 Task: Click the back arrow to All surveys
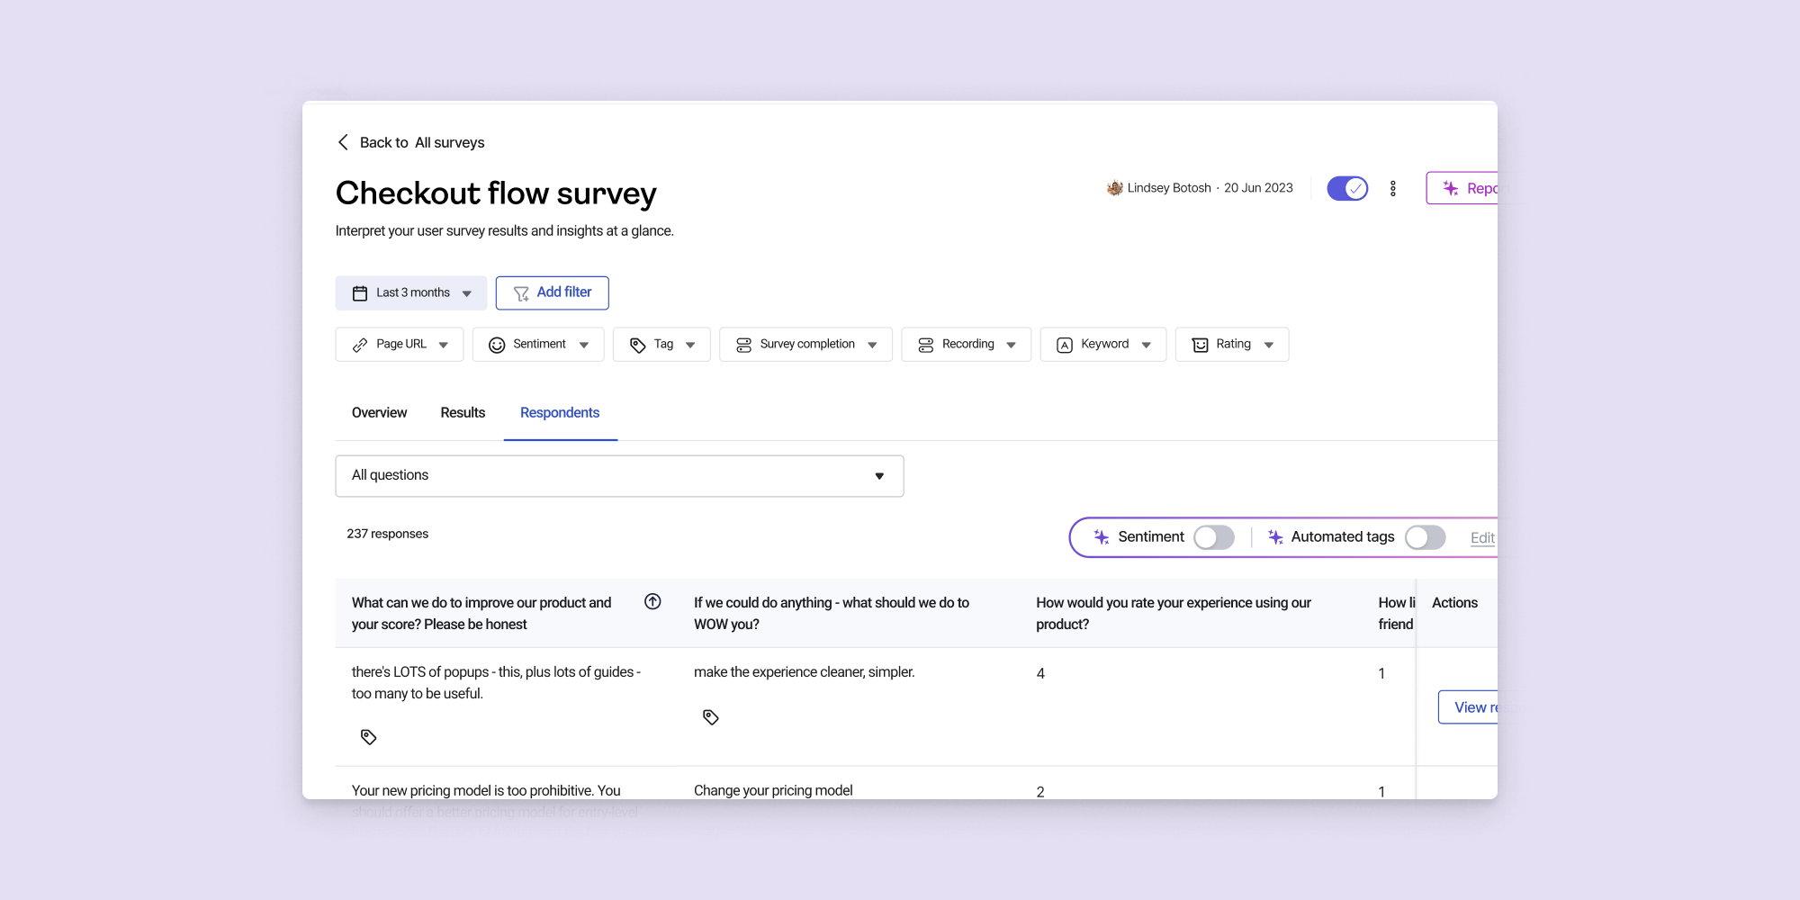pyautogui.click(x=343, y=142)
